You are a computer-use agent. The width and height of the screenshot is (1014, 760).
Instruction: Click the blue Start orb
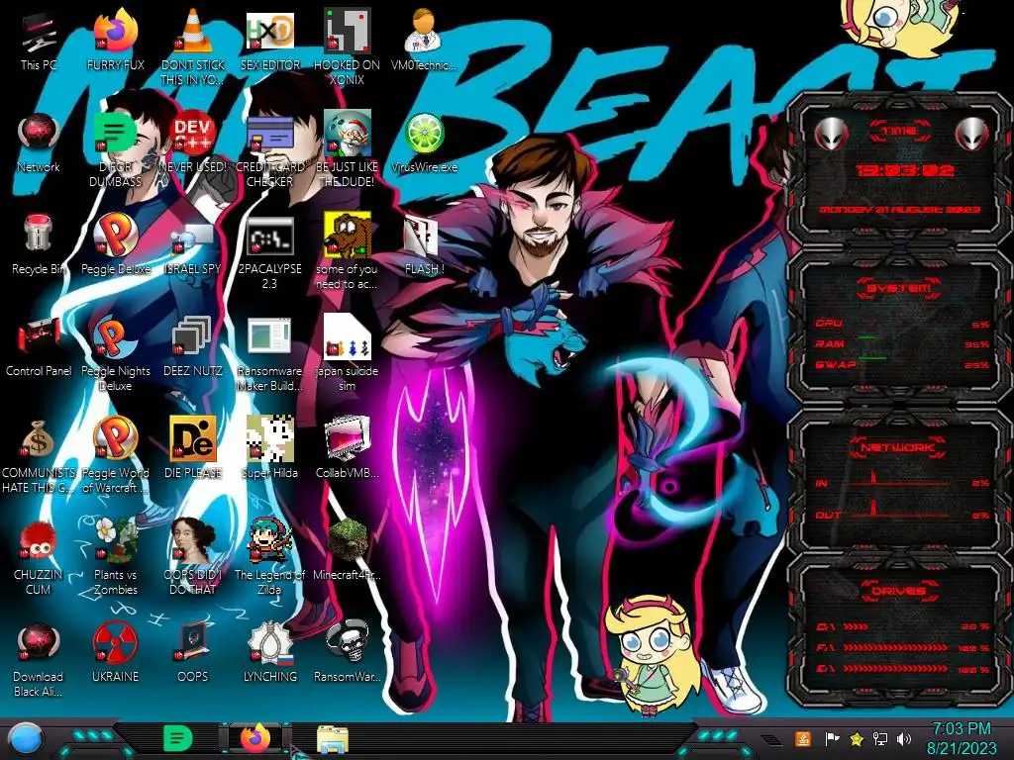point(26,738)
